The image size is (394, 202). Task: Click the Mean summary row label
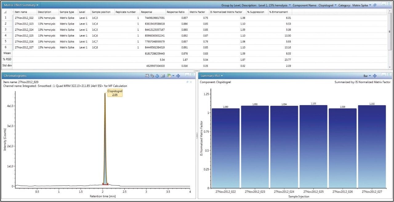[x=7, y=53]
